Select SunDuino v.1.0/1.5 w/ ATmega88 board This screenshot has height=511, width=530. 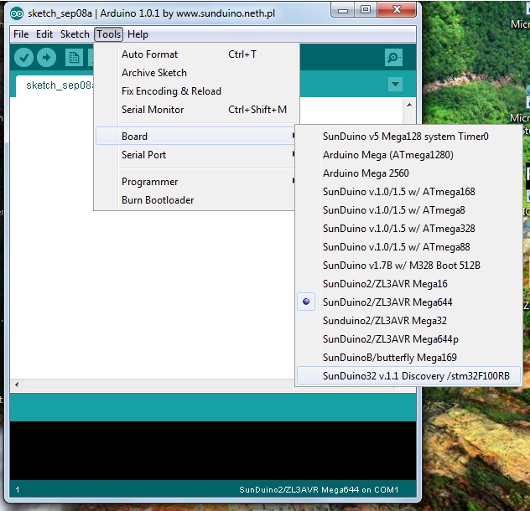coord(408,247)
